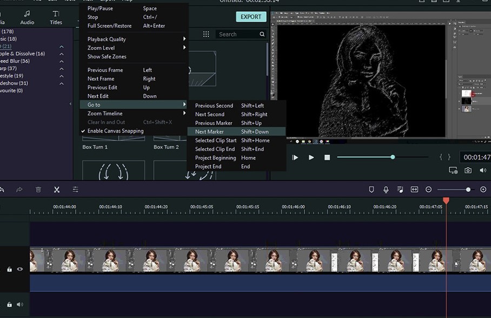Collapse Ripple & Dissolve category chevron

[62, 54]
